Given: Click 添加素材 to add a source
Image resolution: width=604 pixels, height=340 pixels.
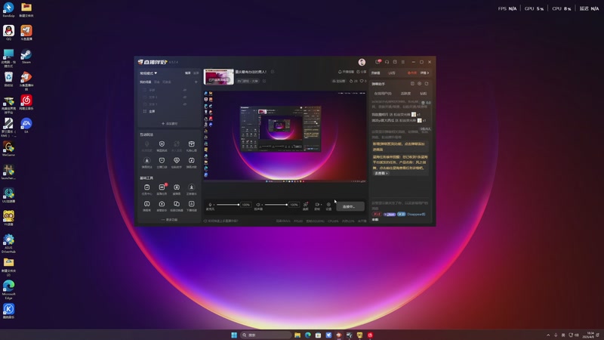Looking at the screenshot, I should pos(169,124).
